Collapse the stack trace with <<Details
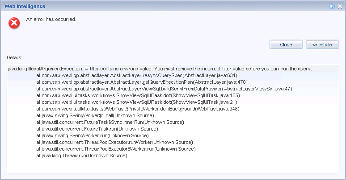The image size is (346, 180). [x=322, y=45]
